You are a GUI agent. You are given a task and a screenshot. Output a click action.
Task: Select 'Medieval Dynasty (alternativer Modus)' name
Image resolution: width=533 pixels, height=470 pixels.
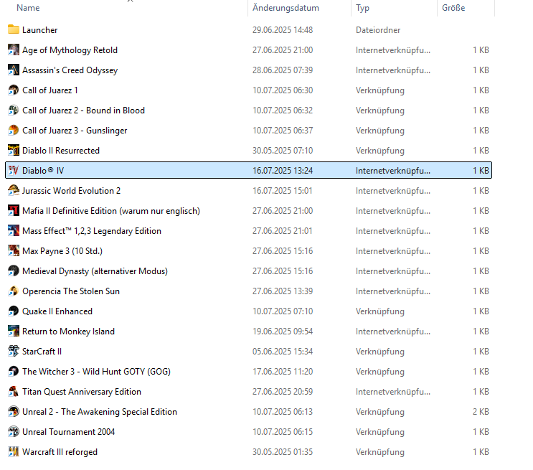point(95,271)
